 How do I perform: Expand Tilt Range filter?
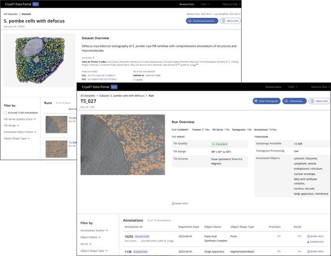click(12, 125)
